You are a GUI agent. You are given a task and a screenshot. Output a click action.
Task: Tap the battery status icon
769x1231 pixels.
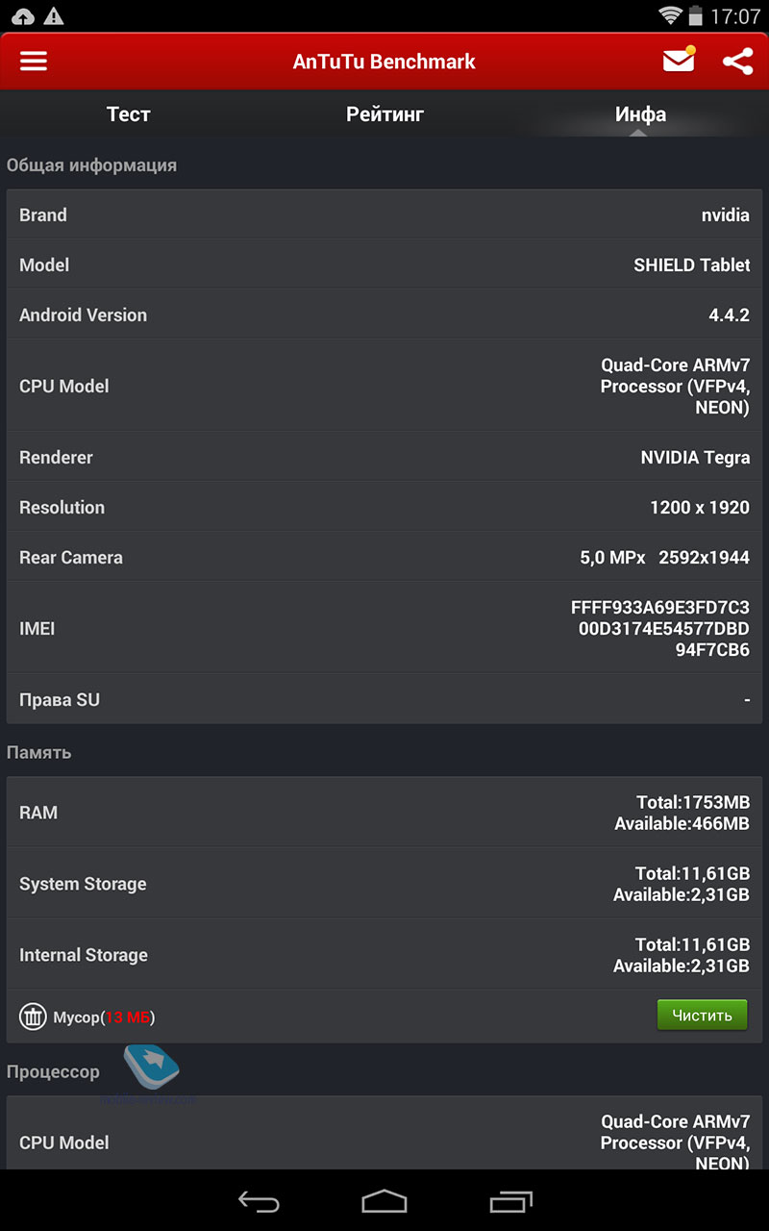click(696, 15)
